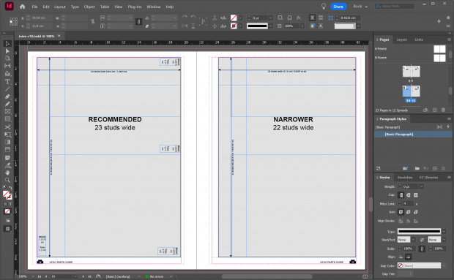Open the End arrowhead dropdown
This screenshot has width=454, height=280.
click(x=444, y=240)
